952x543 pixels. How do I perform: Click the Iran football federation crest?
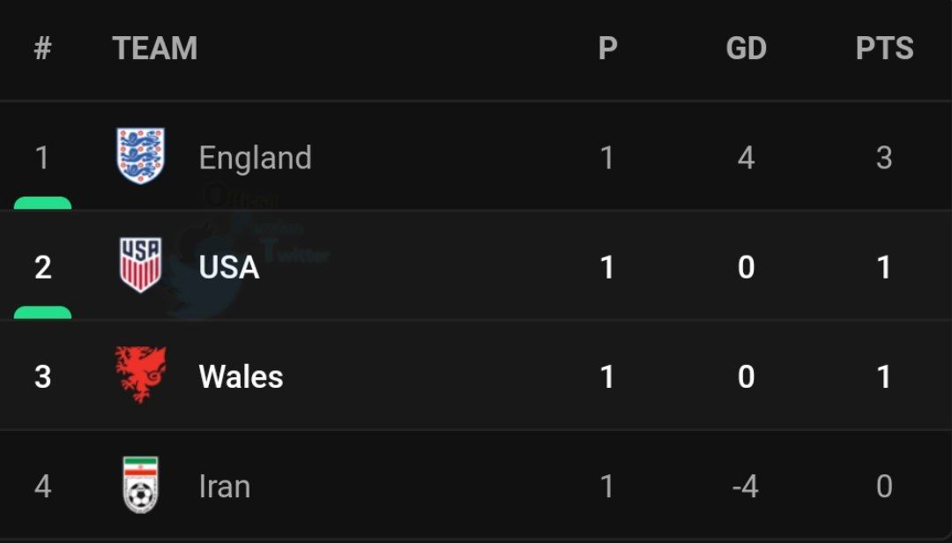[141, 485]
